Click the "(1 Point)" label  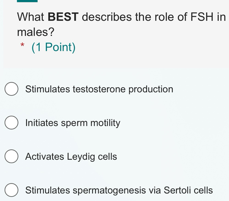[x=54, y=47]
